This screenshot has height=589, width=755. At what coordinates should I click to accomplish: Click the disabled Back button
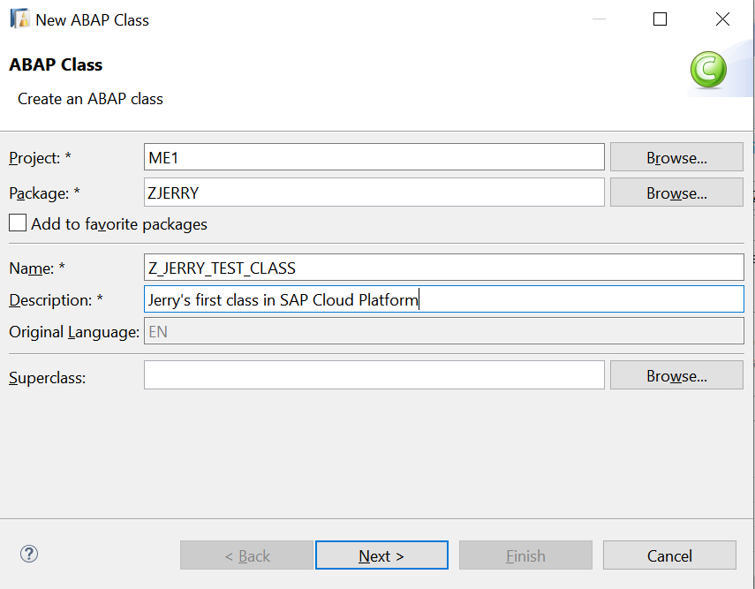click(x=246, y=555)
